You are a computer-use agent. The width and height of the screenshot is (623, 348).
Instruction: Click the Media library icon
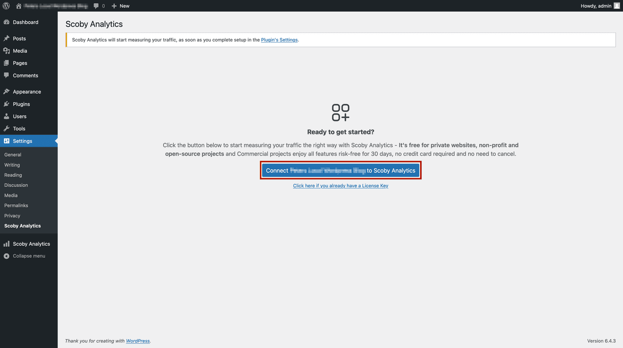click(x=6, y=51)
